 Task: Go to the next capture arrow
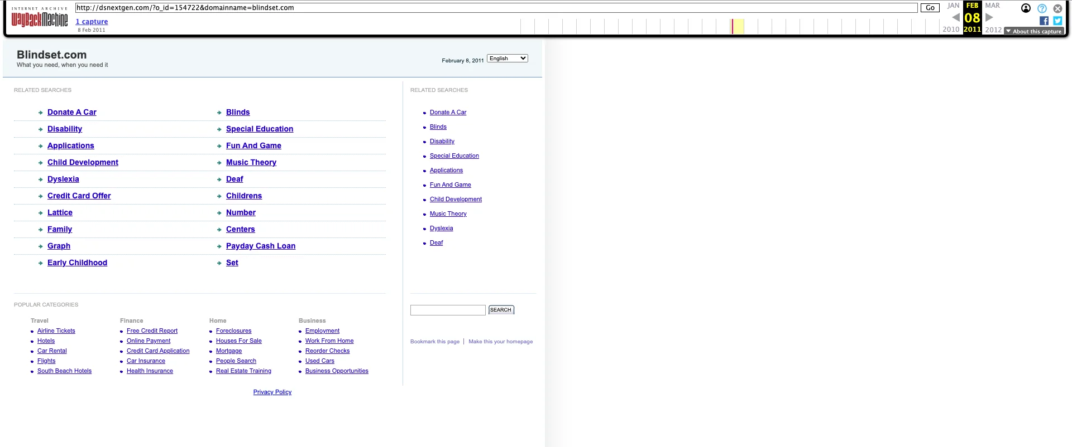989,17
